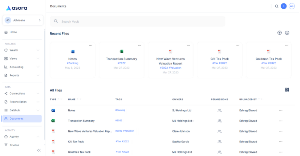Click permissions icon for Citi Tax Pack row
Image resolution: width=300 pixels, height=156 pixels.
coord(219,142)
